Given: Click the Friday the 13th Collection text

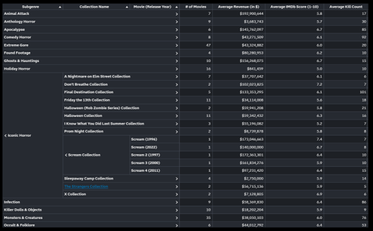Looking at the screenshot, I should 87,100.
